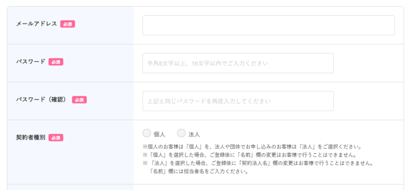This screenshot has width=409, height=190.
Task: Click the メールアドレス label text
Action: pos(36,23)
